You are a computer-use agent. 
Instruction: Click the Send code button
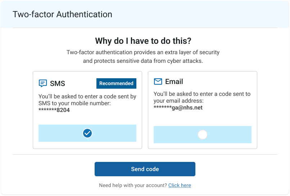(145, 169)
